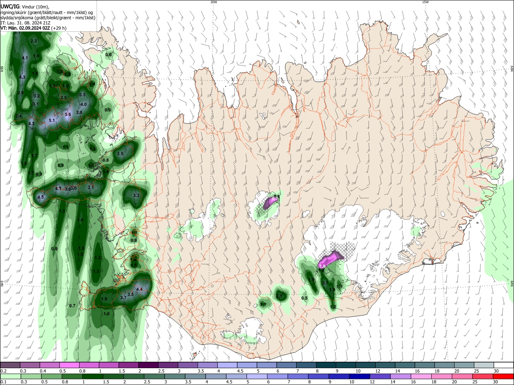The height and width of the screenshot is (385, 514).
Task: Select the 2.7 value south of Vatnajökull
Action: click(326, 283)
